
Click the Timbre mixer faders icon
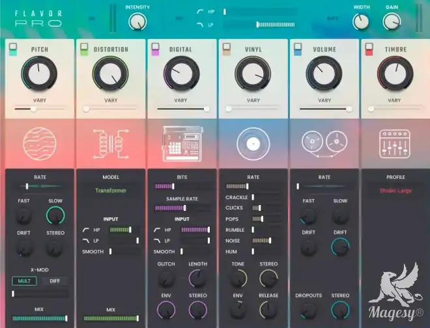tap(395, 144)
